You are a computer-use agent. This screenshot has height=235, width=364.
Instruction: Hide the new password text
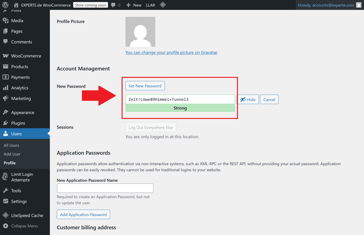[x=248, y=99]
